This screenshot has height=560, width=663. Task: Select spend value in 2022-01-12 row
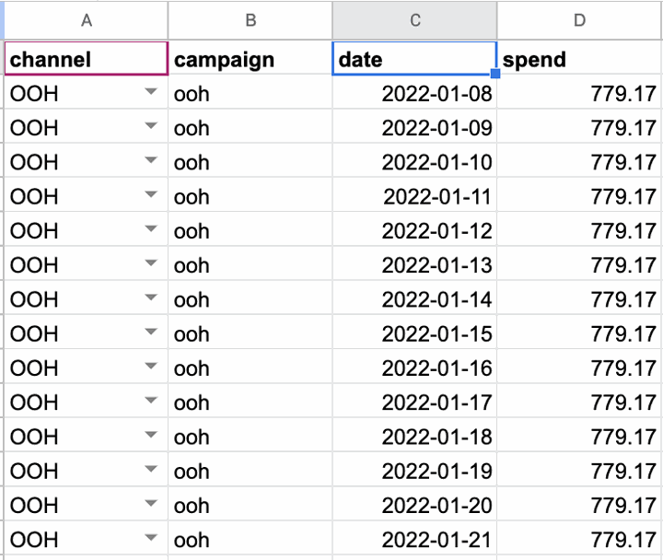click(580, 230)
